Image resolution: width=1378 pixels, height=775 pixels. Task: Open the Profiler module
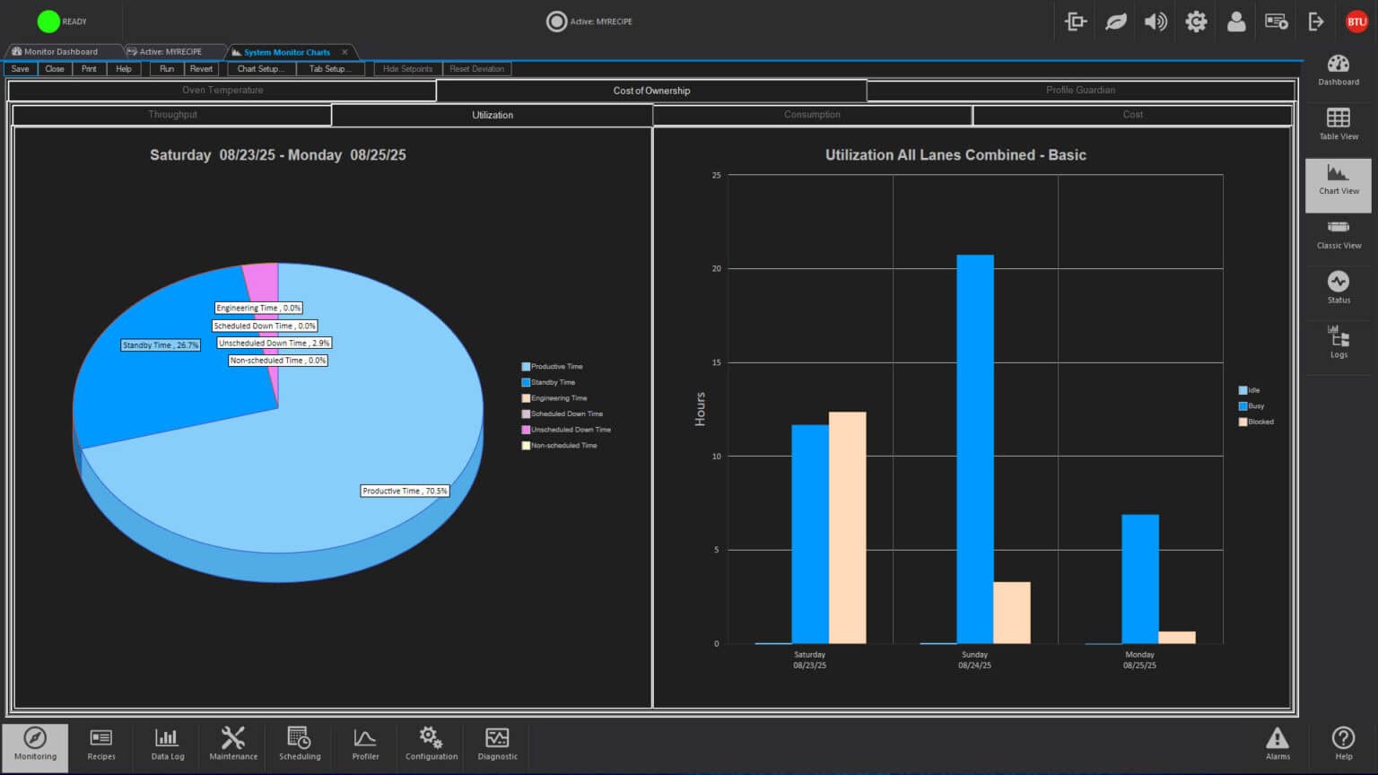tap(365, 744)
